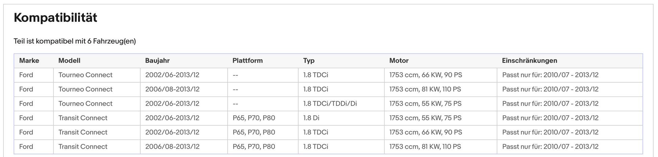Click the Kompatibilität heading
The width and height of the screenshot is (658, 157).
[55, 18]
